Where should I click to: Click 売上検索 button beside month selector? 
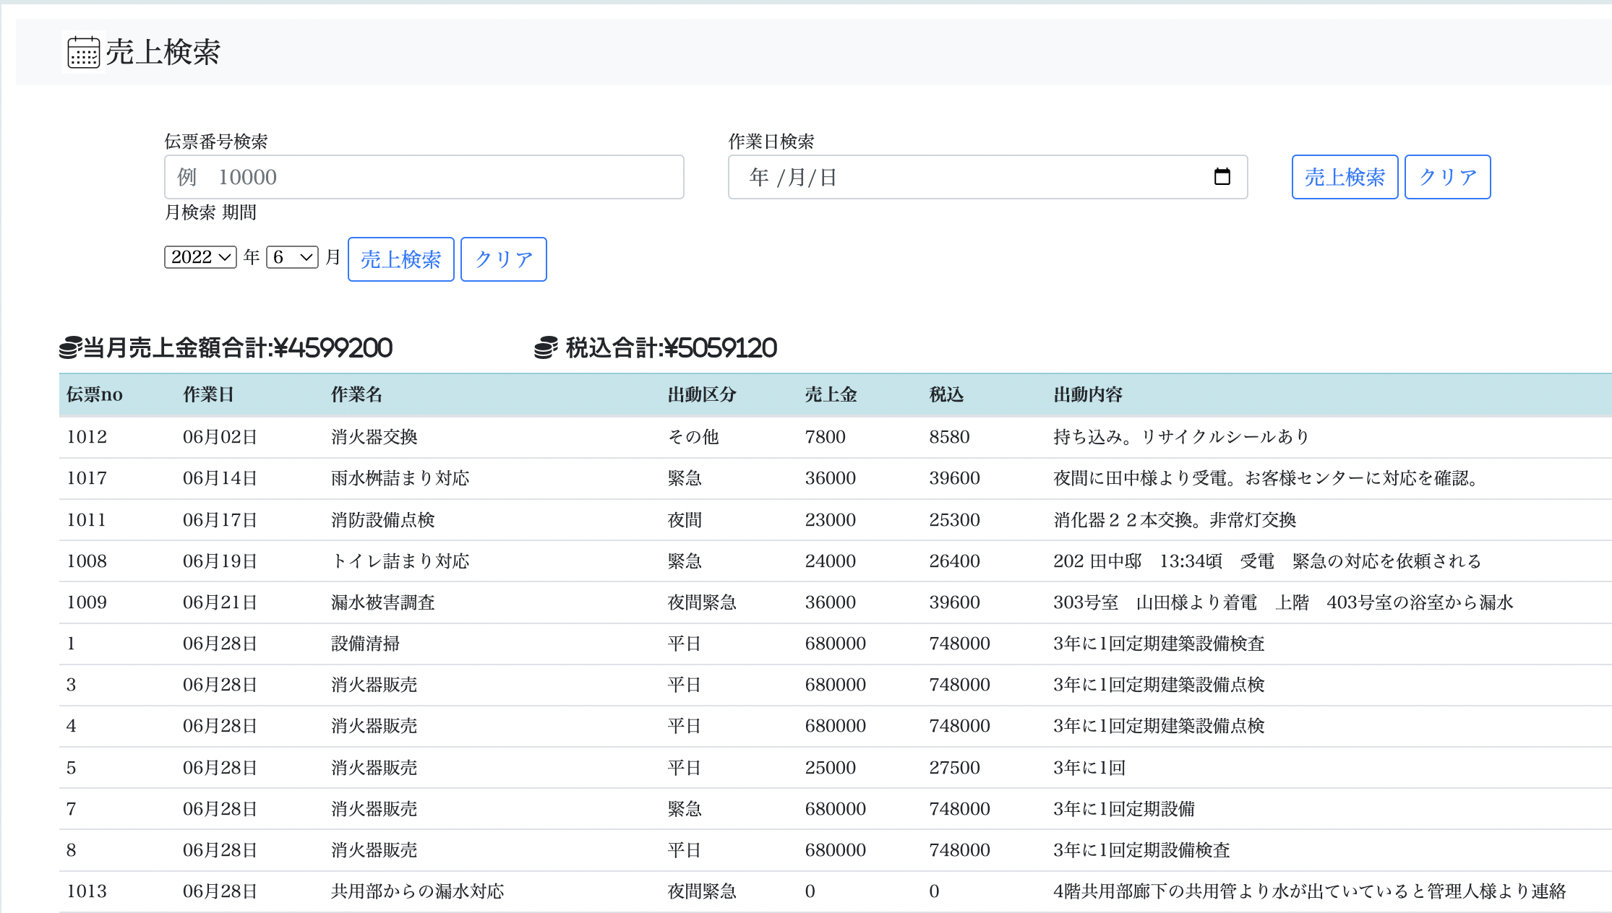[400, 259]
